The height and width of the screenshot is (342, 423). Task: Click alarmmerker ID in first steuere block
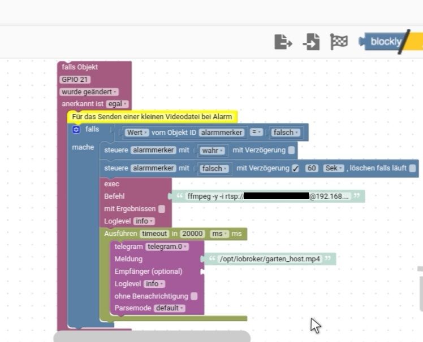153,150
